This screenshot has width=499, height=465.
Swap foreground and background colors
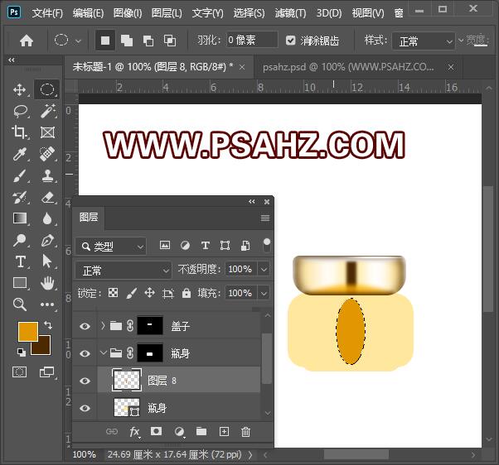coord(48,324)
